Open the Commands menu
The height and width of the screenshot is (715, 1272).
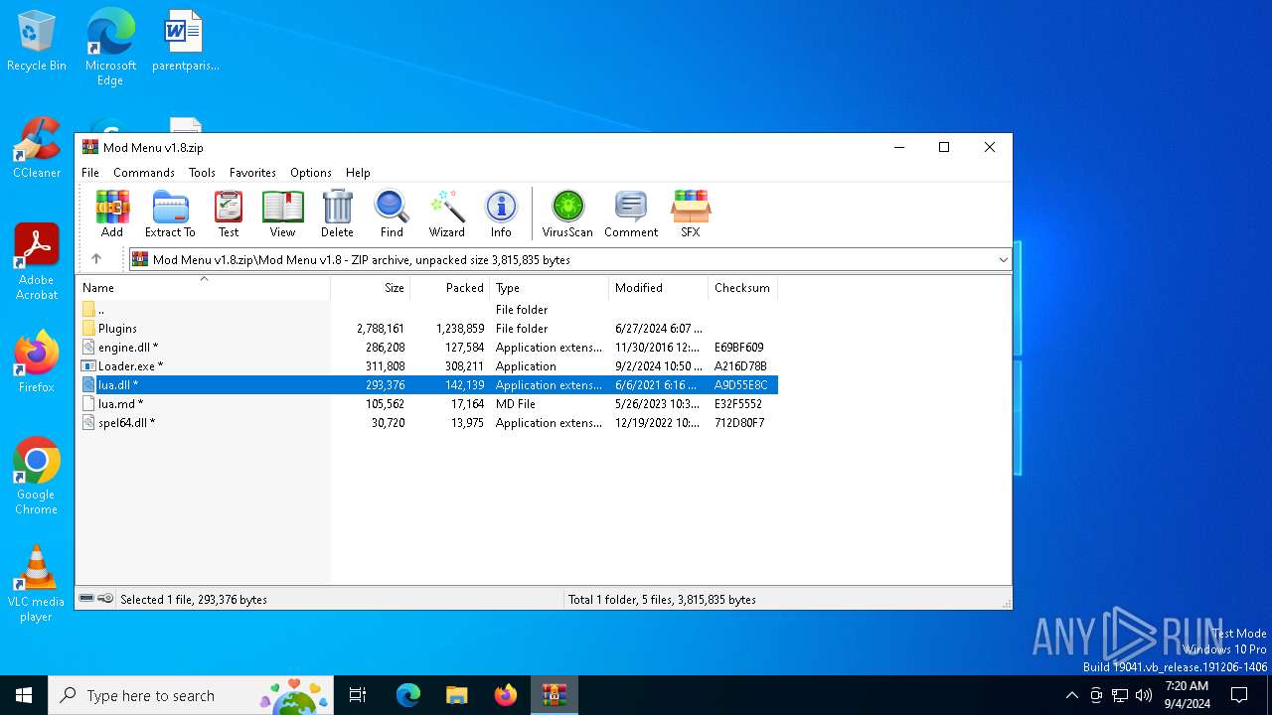click(144, 173)
